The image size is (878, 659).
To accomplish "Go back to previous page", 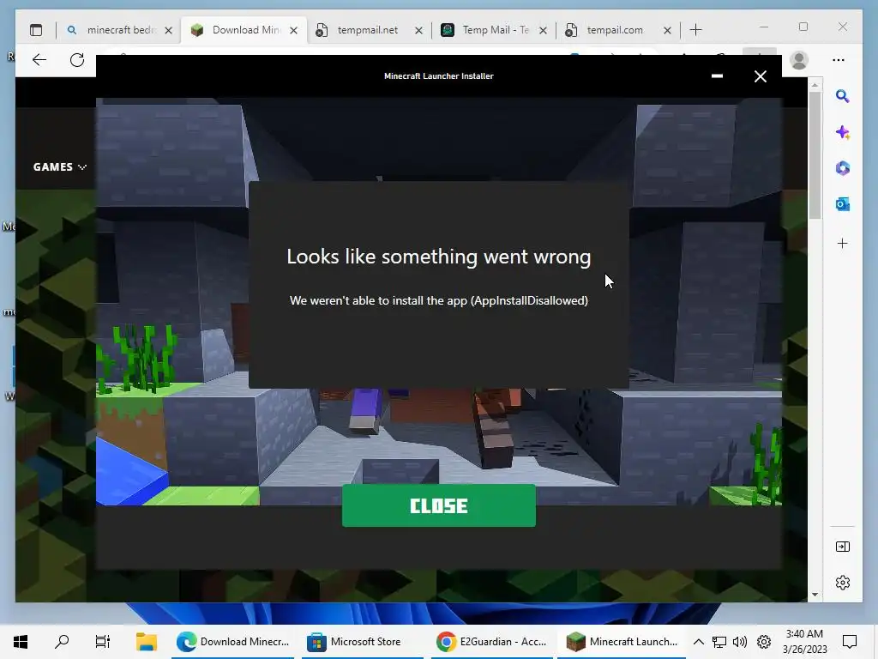I will (x=39, y=60).
